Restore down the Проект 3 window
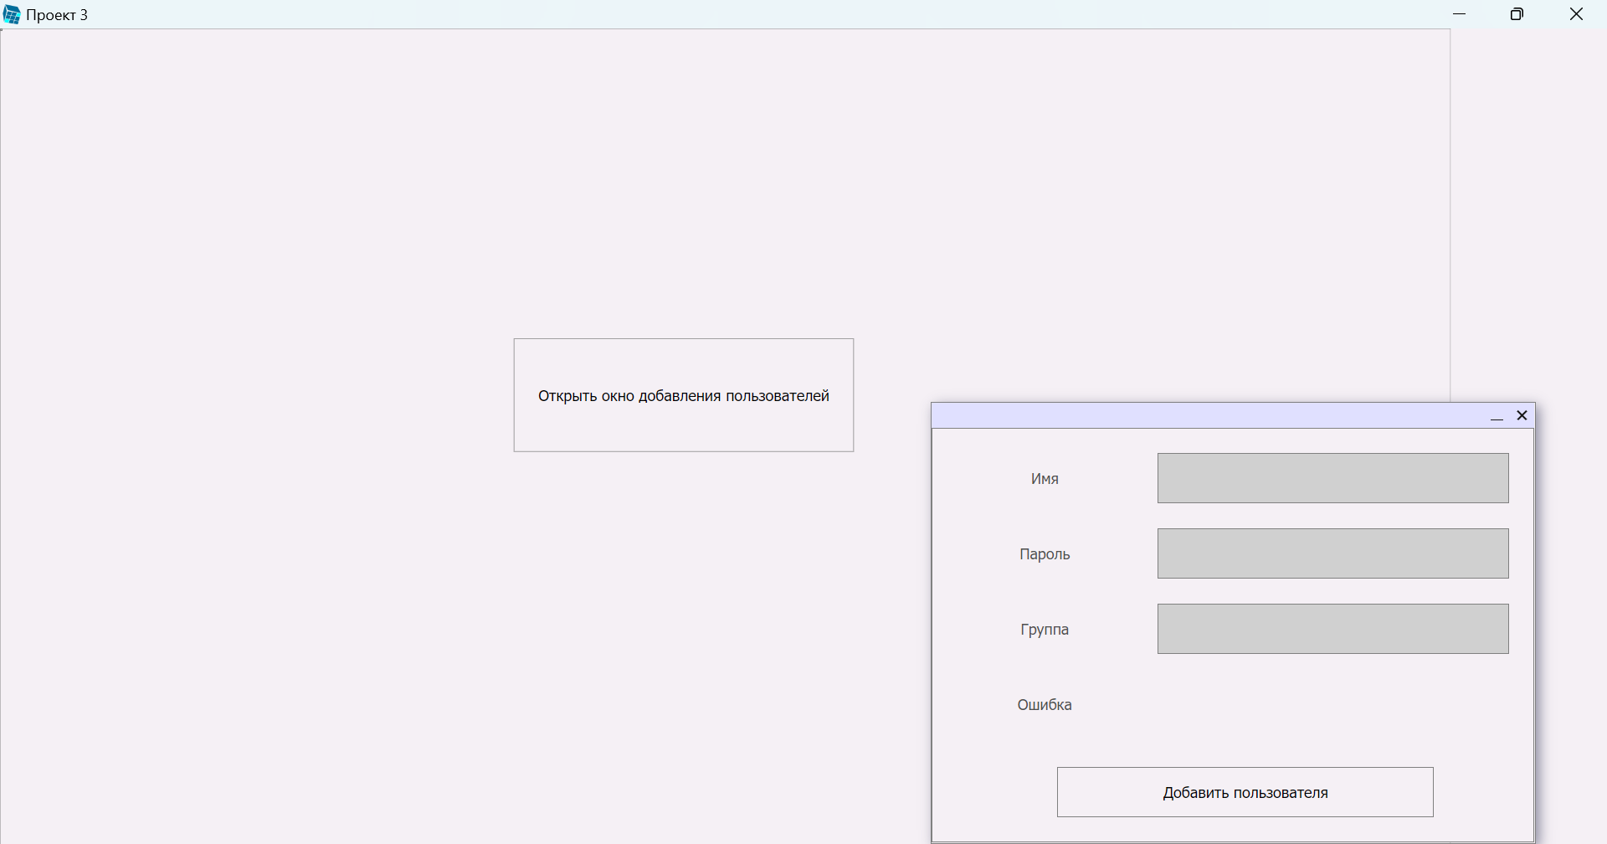 point(1517,15)
